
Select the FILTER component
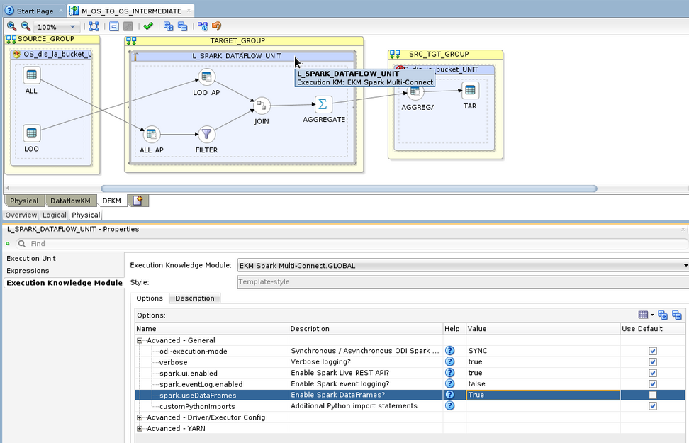tap(206, 135)
